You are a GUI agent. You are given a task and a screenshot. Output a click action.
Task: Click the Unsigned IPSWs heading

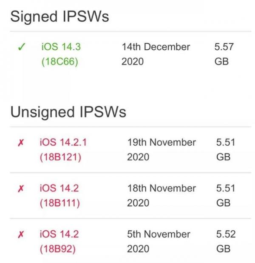68,112
